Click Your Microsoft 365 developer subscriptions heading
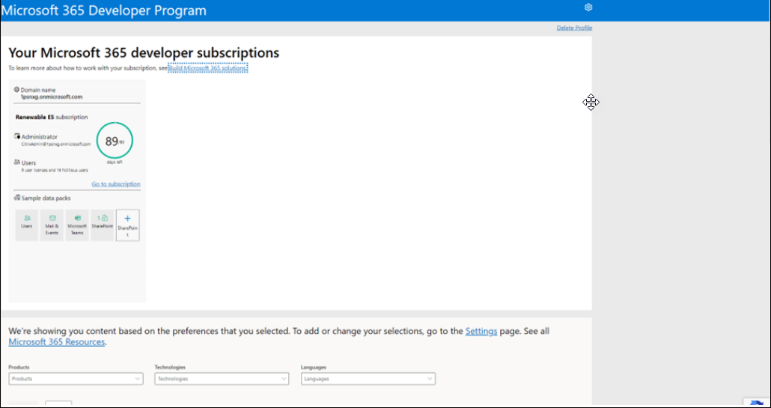 (144, 52)
